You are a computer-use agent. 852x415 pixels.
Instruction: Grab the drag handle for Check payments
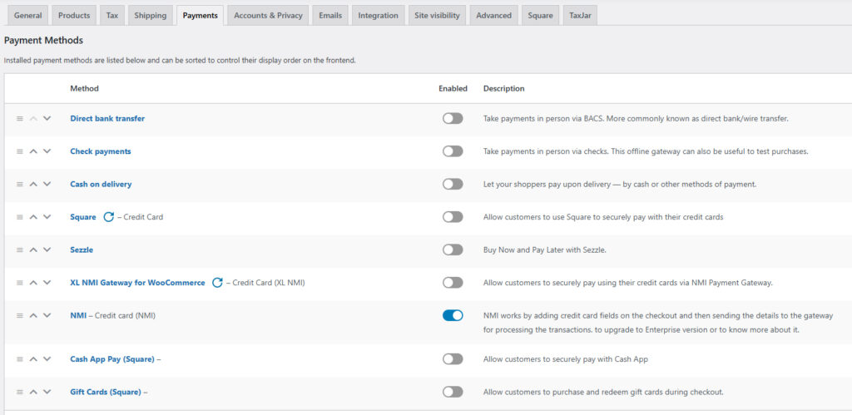pyautogui.click(x=20, y=151)
